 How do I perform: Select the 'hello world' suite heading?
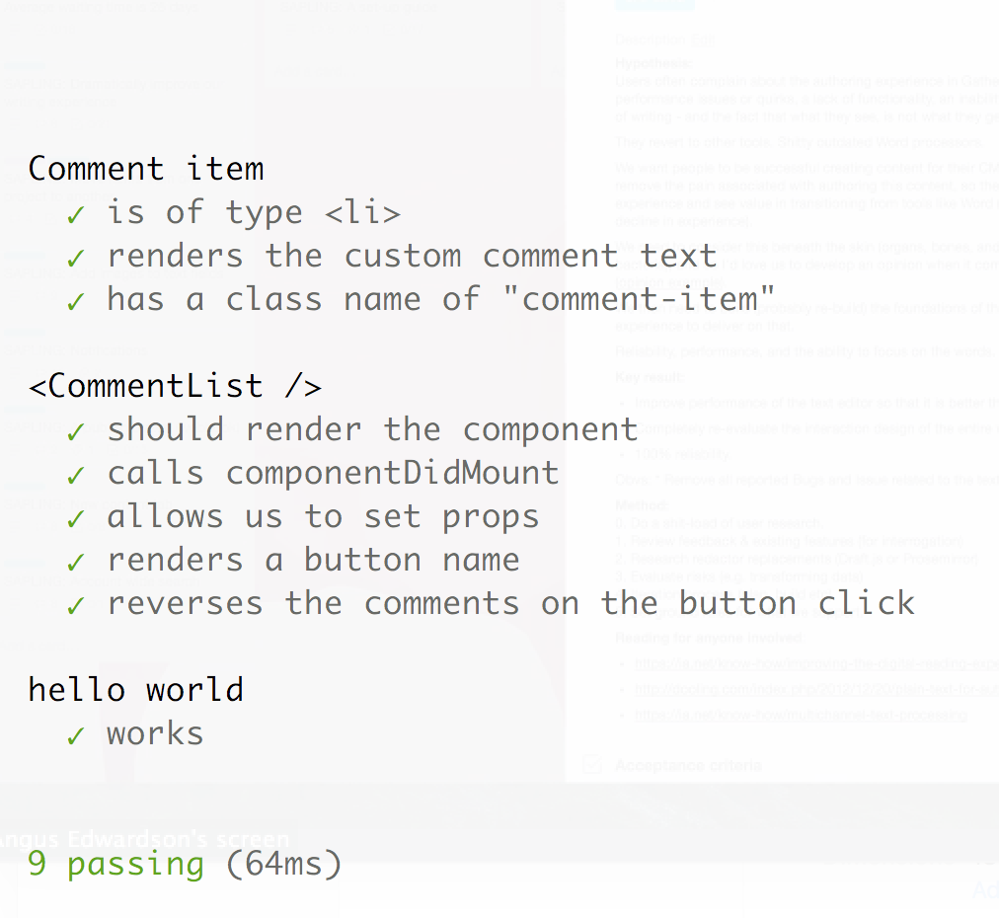click(136, 690)
